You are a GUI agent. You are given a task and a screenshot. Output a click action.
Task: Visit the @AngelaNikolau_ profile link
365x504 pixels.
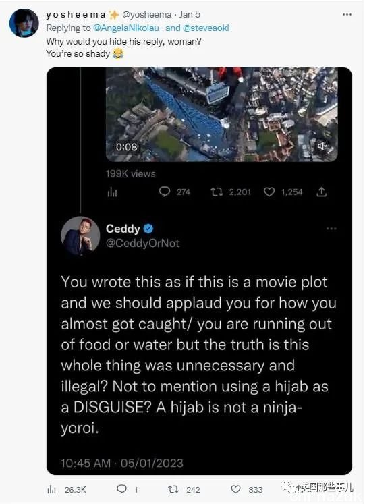[x=128, y=28]
